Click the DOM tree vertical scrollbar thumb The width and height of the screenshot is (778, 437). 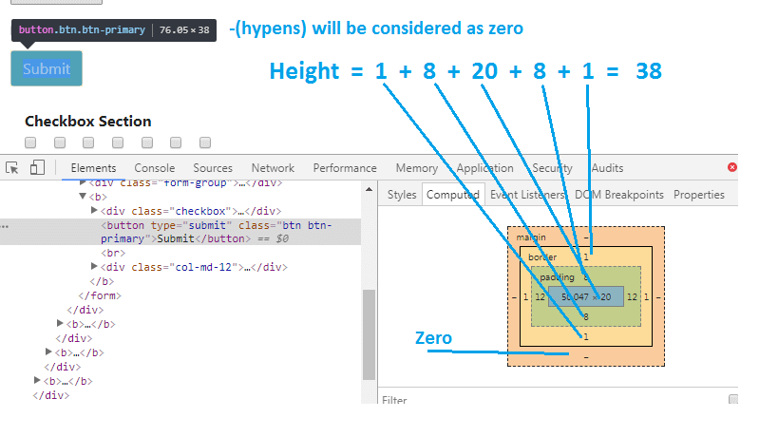pyautogui.click(x=369, y=334)
